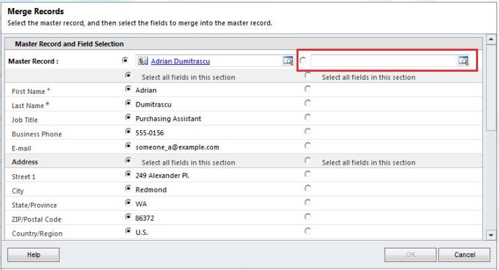Select State/Province 'WA' radio button
The height and width of the screenshot is (270, 499).
click(x=128, y=202)
